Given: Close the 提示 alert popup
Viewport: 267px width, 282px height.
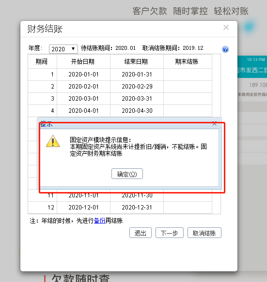Looking at the screenshot, I should [x=214, y=123].
